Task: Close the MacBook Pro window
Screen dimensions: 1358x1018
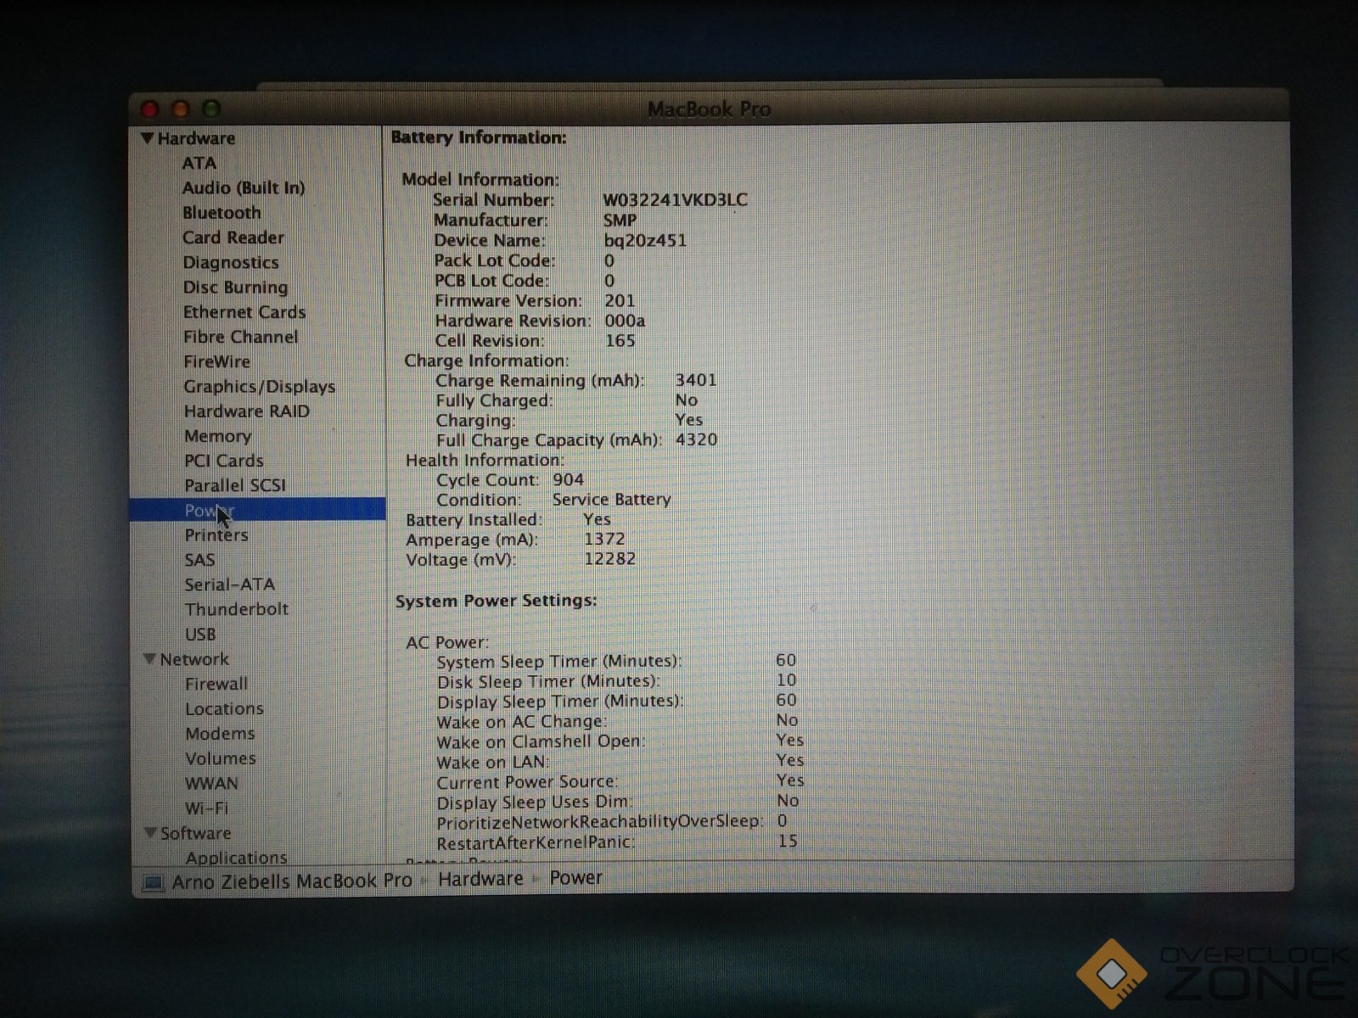Action: (150, 109)
